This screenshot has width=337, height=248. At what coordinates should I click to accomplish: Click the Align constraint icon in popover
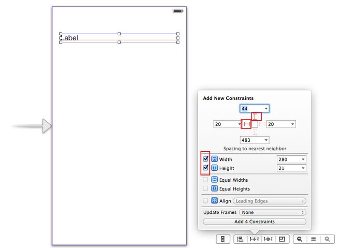214,200
